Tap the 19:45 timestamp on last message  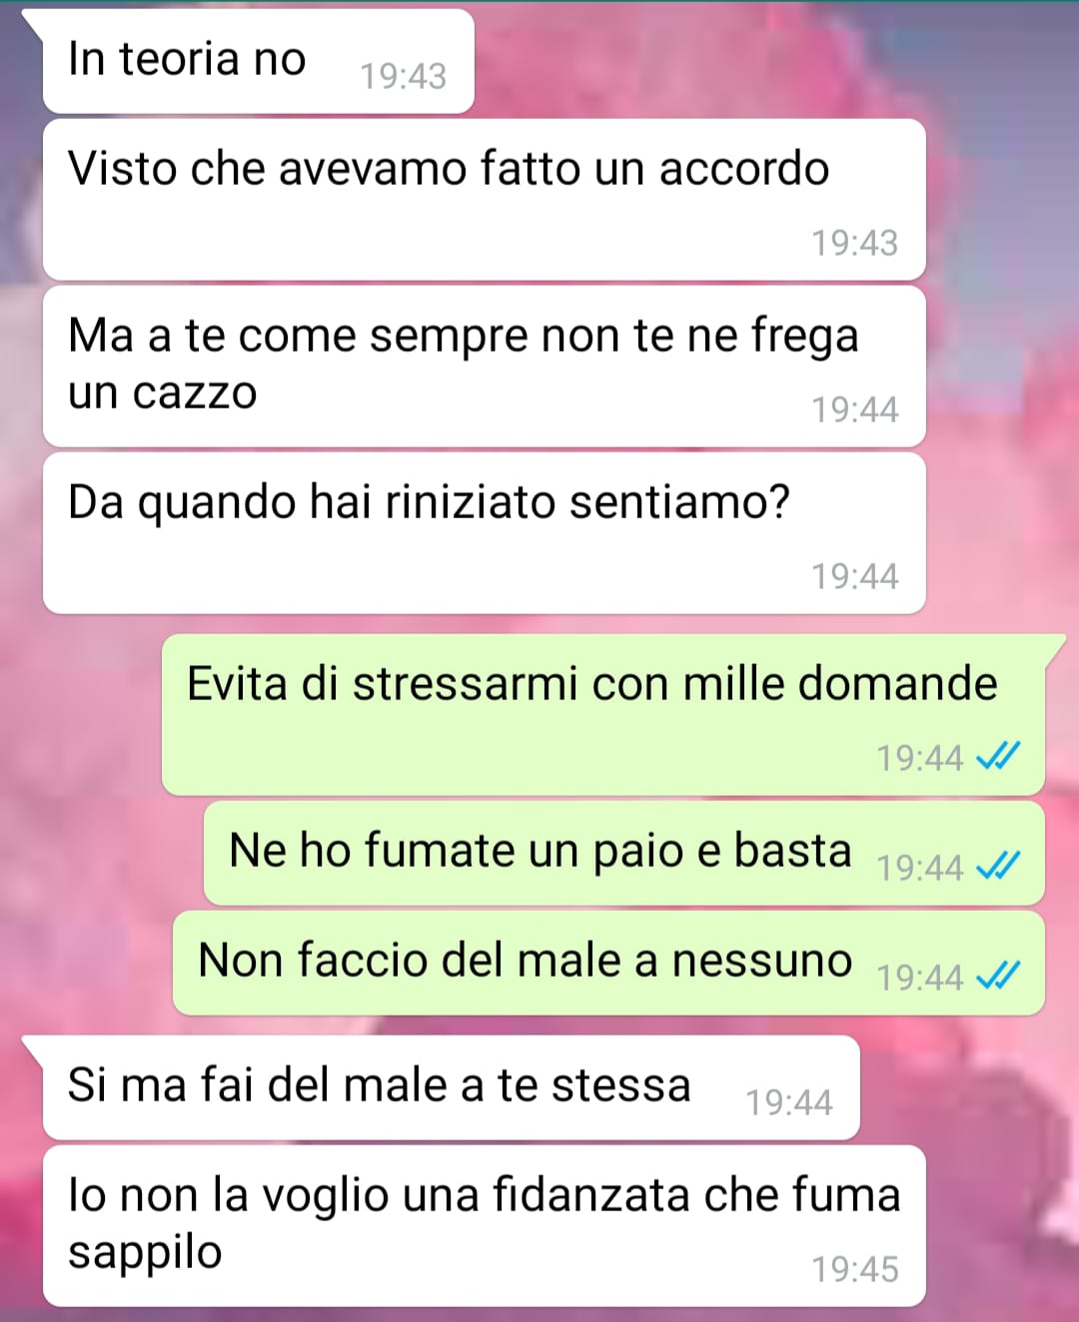tap(855, 1269)
